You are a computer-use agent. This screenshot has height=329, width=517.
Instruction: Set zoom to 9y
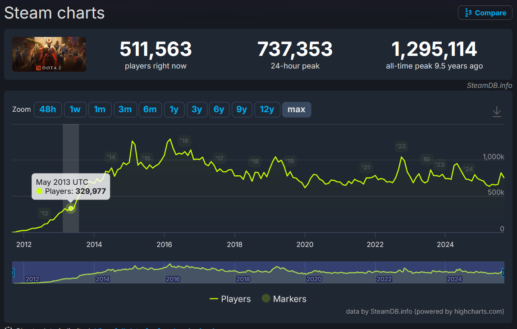[x=242, y=110]
